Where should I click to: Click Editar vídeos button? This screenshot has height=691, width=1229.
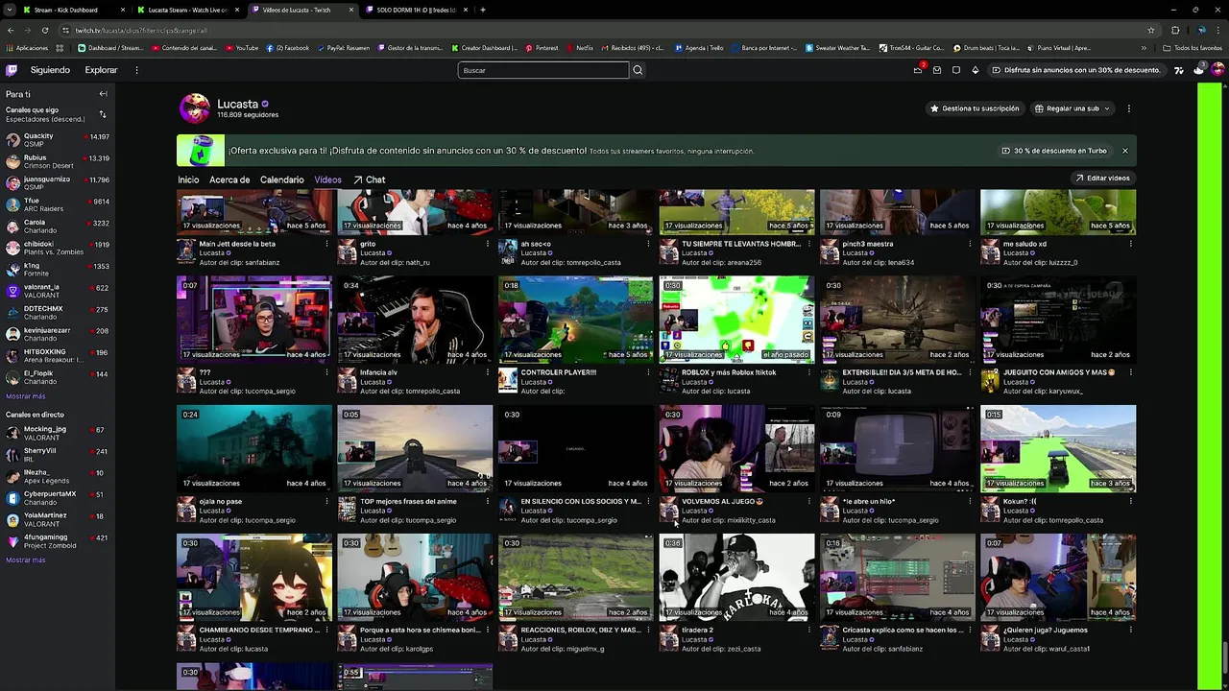point(1102,178)
